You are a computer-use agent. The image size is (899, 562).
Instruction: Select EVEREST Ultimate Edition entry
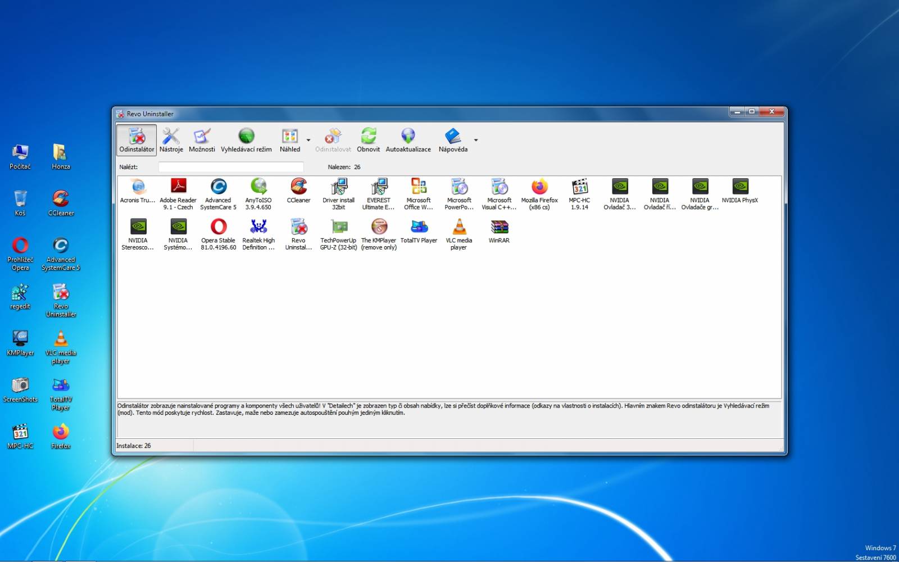[x=379, y=194]
